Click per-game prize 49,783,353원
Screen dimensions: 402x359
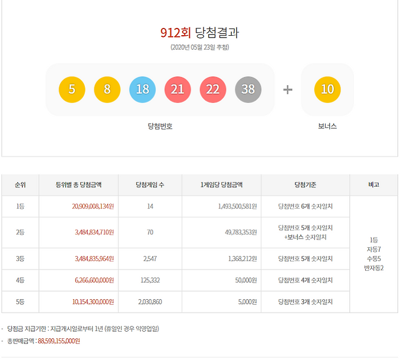241,233
